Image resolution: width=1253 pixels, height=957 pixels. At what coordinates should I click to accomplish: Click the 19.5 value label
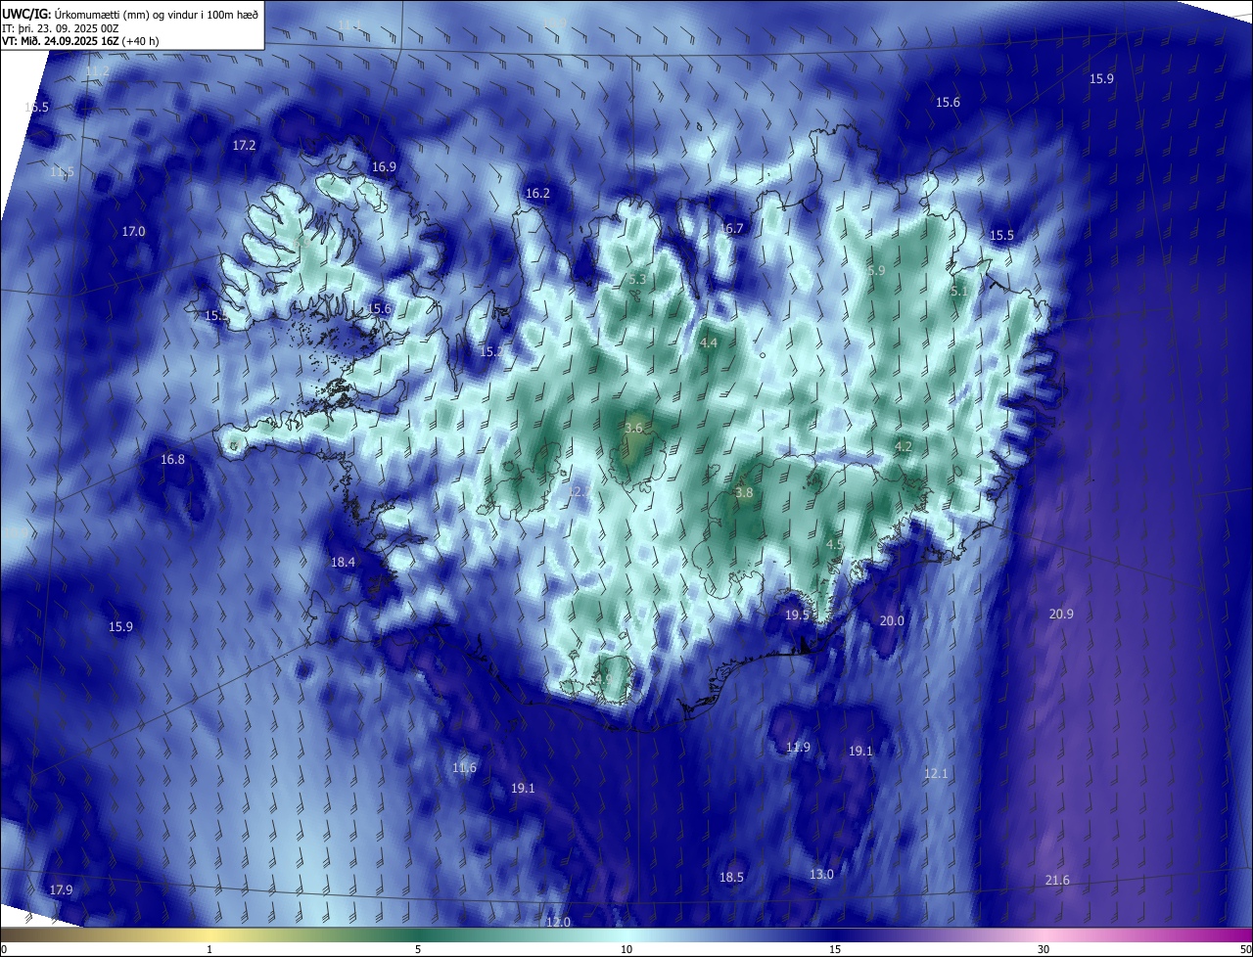[x=798, y=615]
